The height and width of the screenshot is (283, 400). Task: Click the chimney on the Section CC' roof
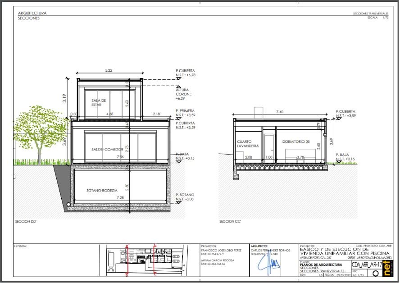point(258,112)
